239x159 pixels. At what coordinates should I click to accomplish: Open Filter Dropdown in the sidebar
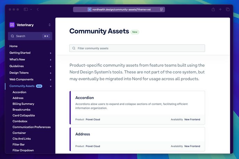tap(23, 150)
